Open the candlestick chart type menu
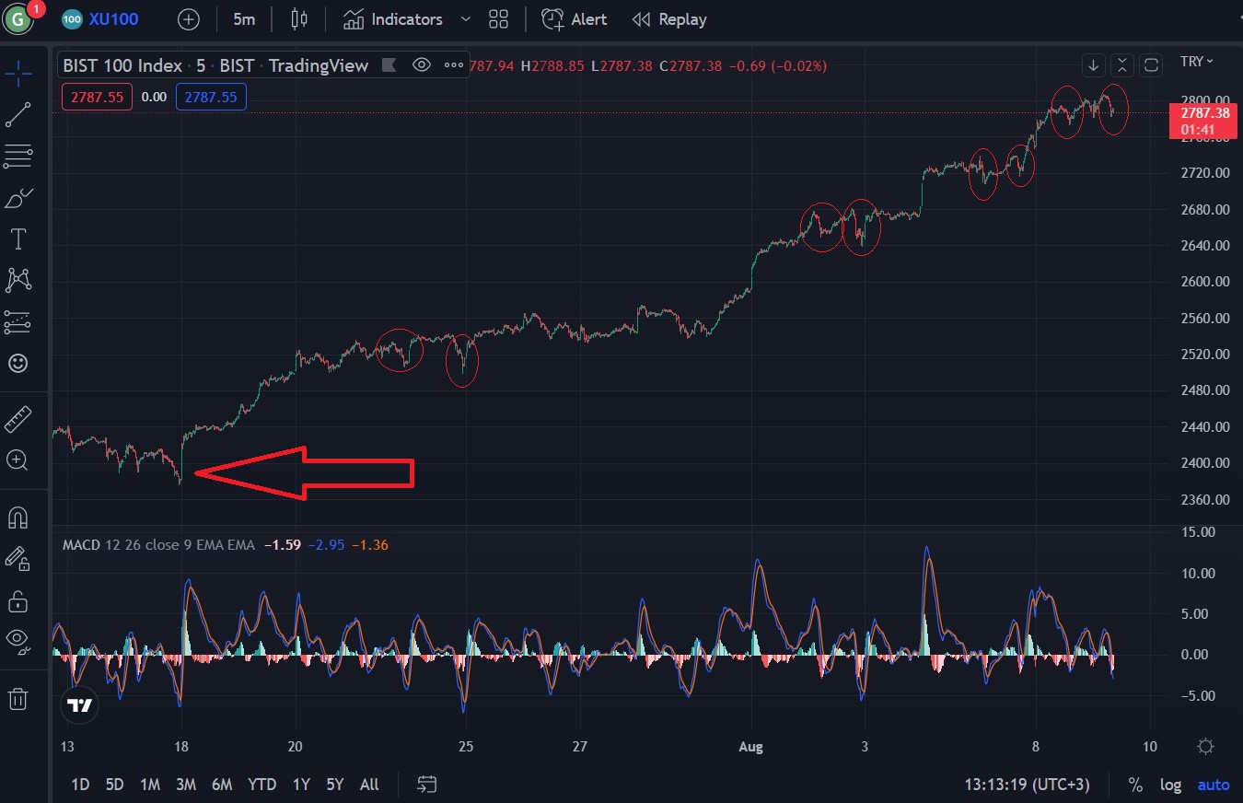The height and width of the screenshot is (803, 1243). click(298, 19)
